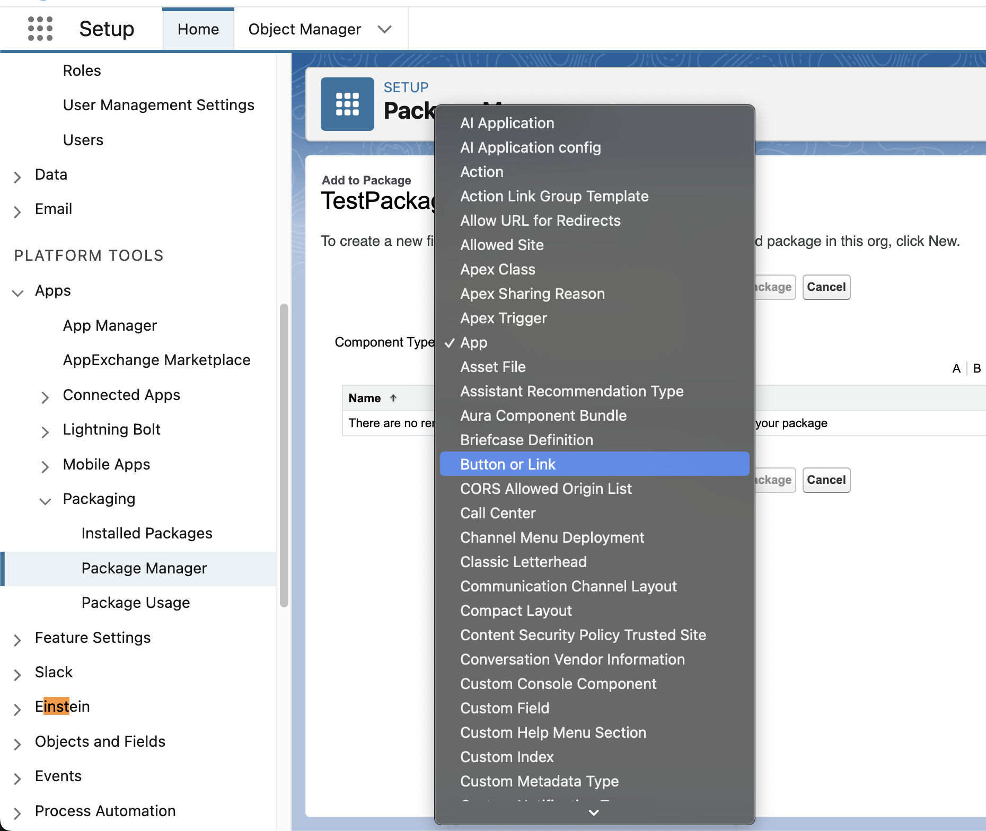Open the Object Manager tab dropdown chevron

point(385,29)
